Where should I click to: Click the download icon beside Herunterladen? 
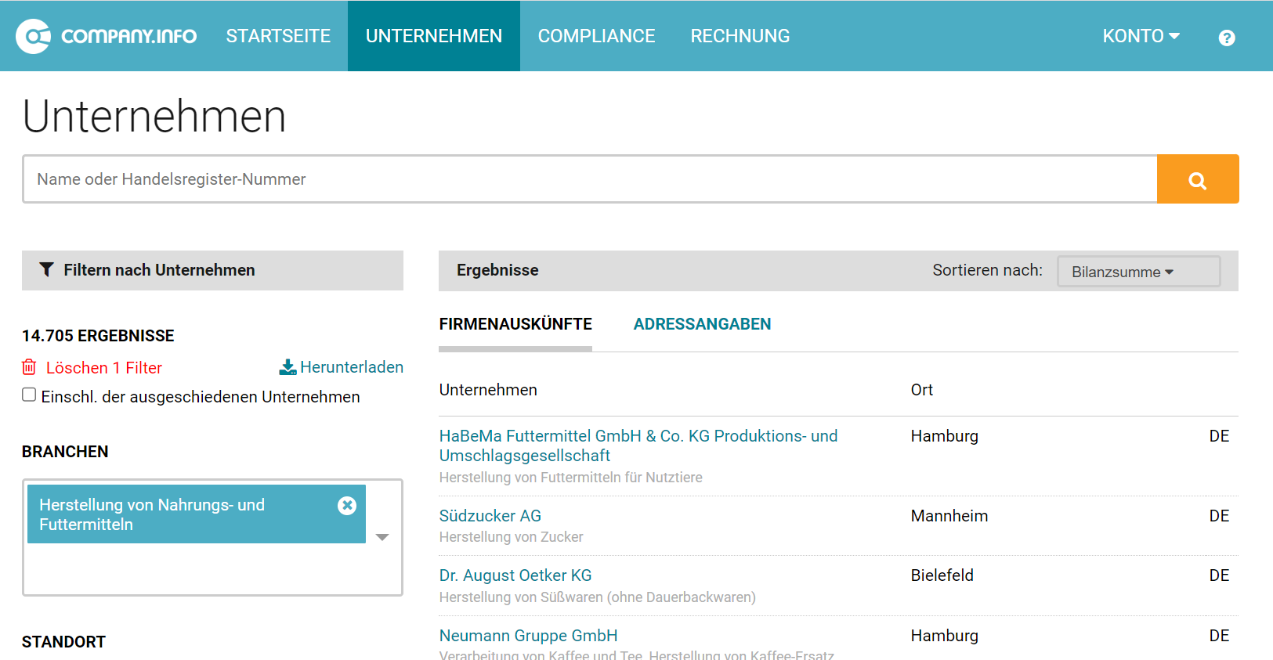[288, 367]
